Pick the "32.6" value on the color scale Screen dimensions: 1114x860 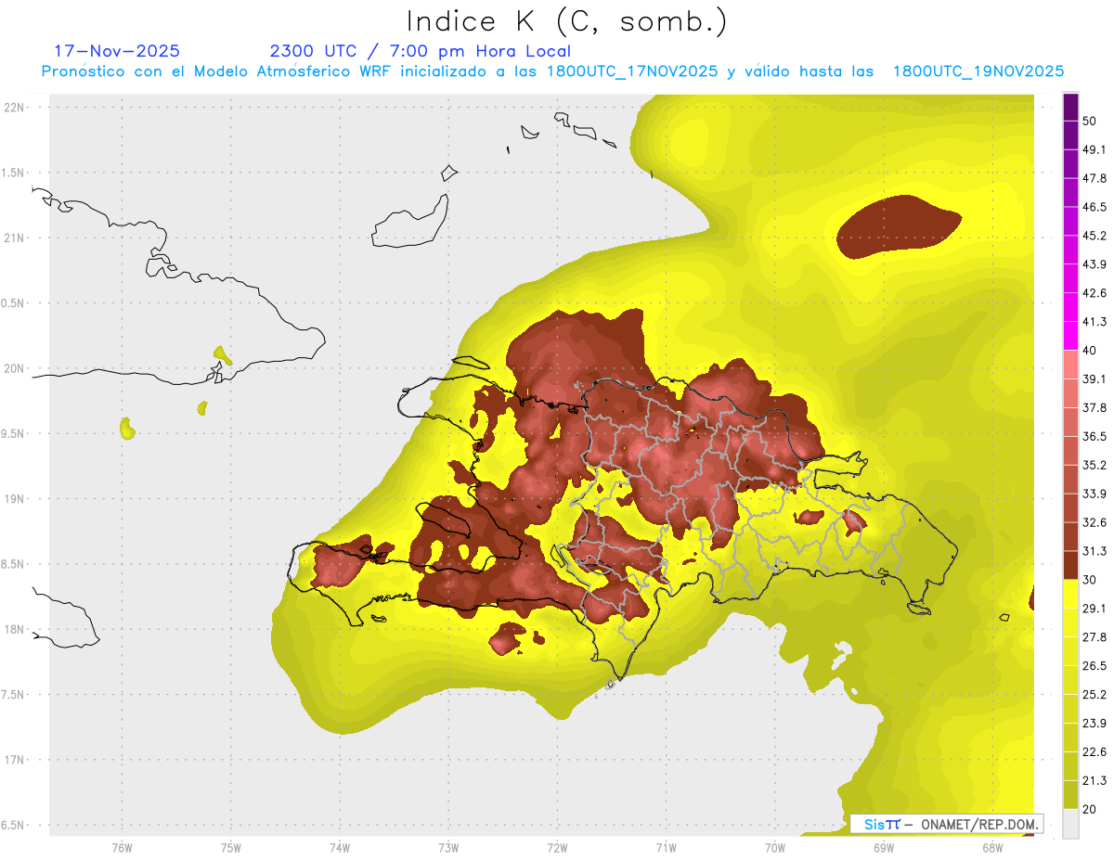1094,522
